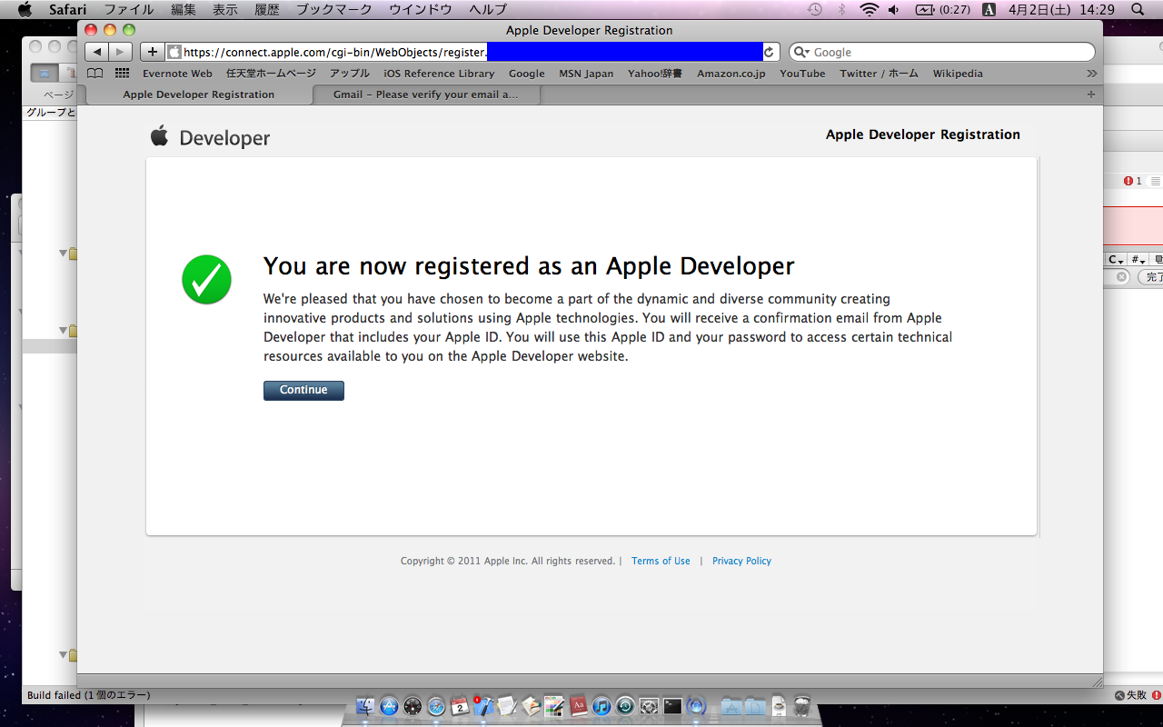The width and height of the screenshot is (1163, 727).
Task: Open the 表示 menu
Action: tap(225, 9)
